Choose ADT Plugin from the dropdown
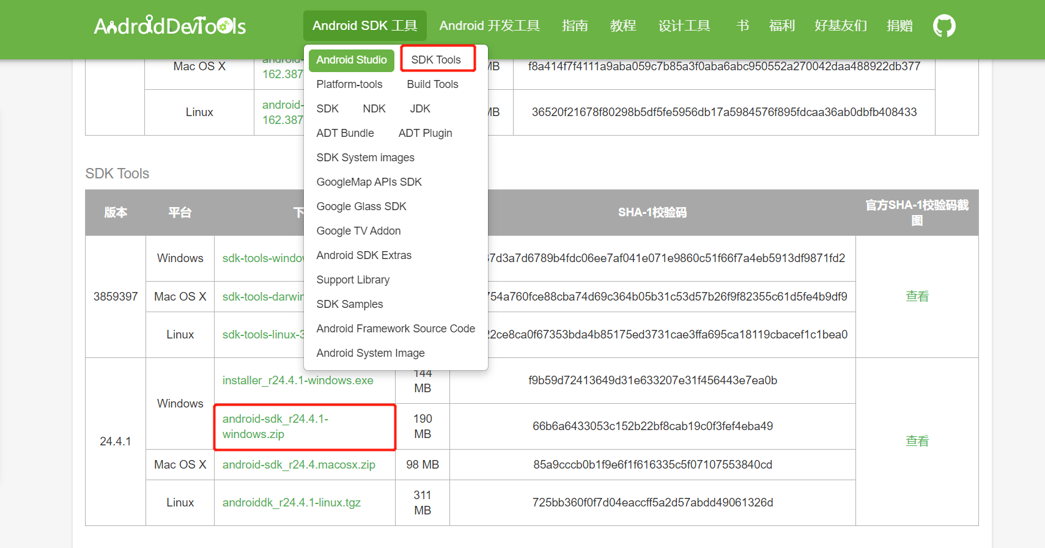1045x548 pixels. (426, 133)
